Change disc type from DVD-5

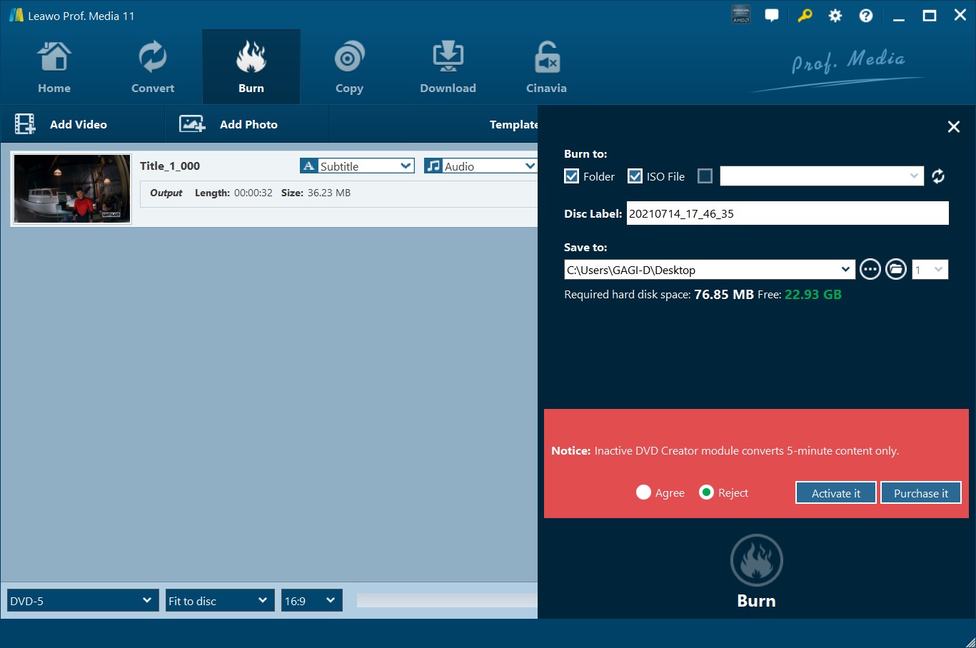[x=81, y=600]
